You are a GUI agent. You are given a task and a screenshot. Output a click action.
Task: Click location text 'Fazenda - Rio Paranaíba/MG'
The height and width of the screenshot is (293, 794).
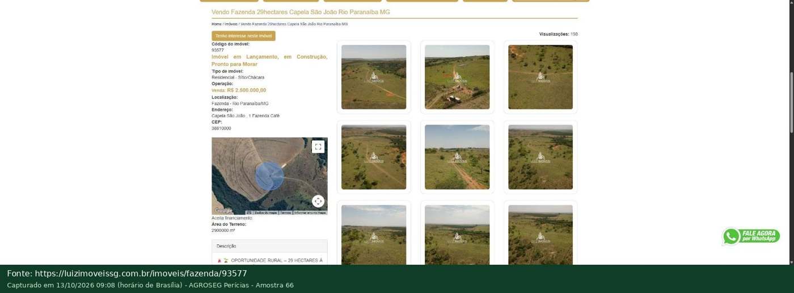(240, 104)
